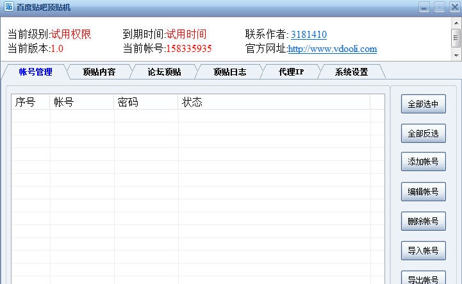Click the 密码 column header
Screen dimensions: 462x284
(146, 102)
